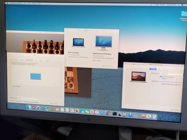Open Spotlight search in menu bar

click(x=179, y=5)
